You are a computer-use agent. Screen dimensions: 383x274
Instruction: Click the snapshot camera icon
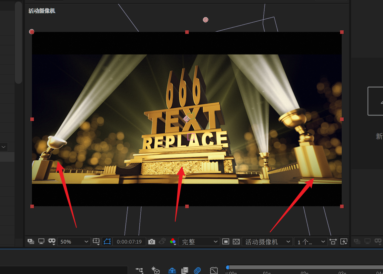(152, 242)
